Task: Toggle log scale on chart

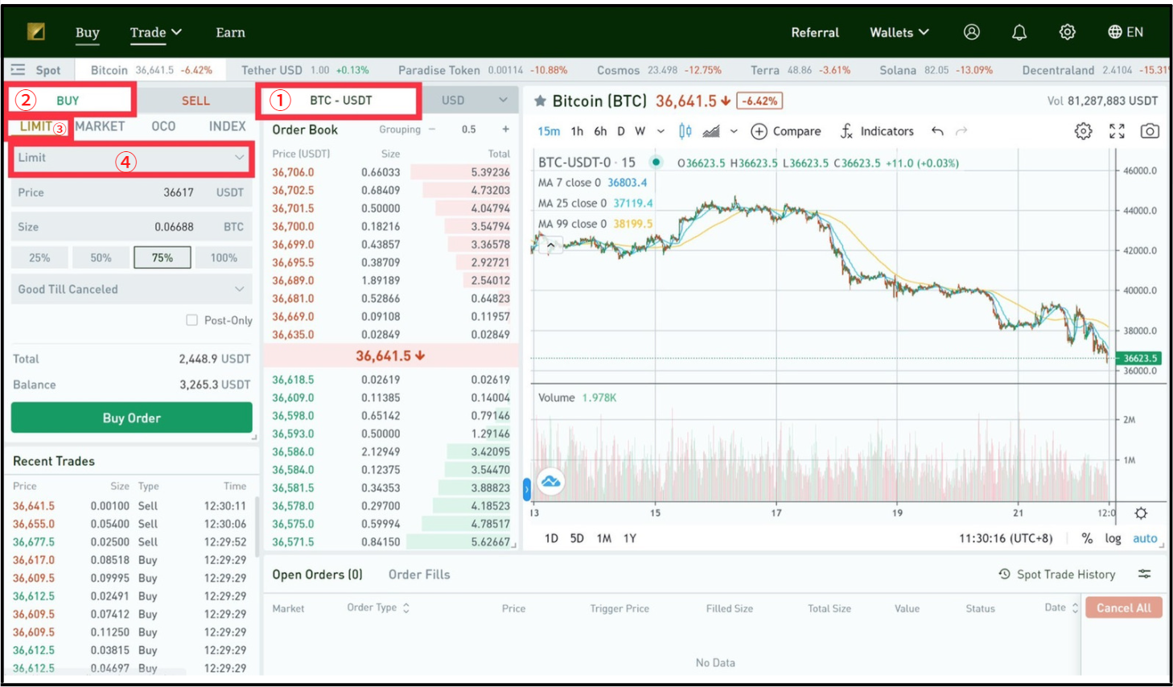Action: point(1113,539)
